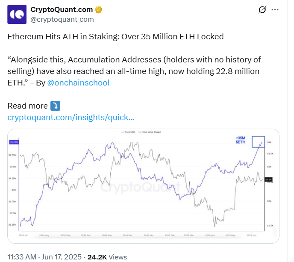
Task: Click the tweet headline text
Action: click(x=115, y=37)
